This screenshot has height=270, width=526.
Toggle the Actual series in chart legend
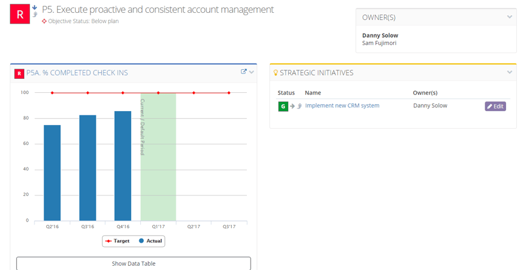click(150, 241)
